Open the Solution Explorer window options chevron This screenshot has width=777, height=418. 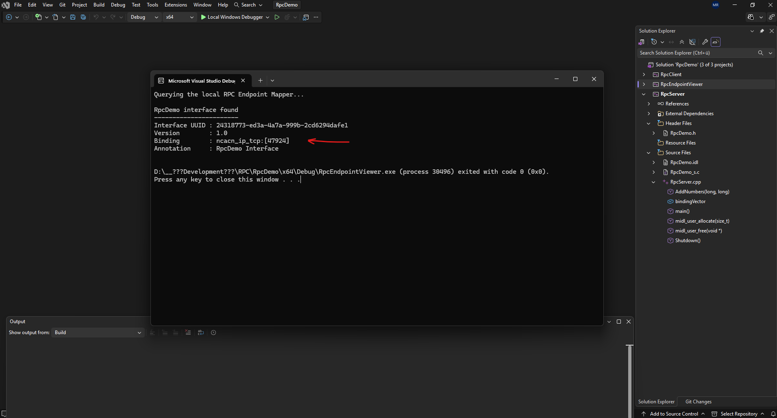(752, 31)
